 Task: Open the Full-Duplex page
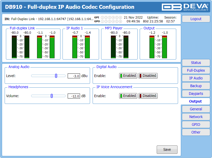pyautogui.click(x=196, y=70)
